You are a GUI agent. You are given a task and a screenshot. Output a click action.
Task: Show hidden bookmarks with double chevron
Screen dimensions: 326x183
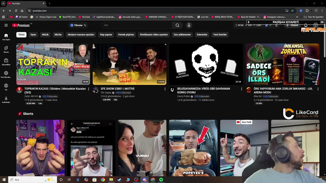pyautogui.click(x=297, y=17)
